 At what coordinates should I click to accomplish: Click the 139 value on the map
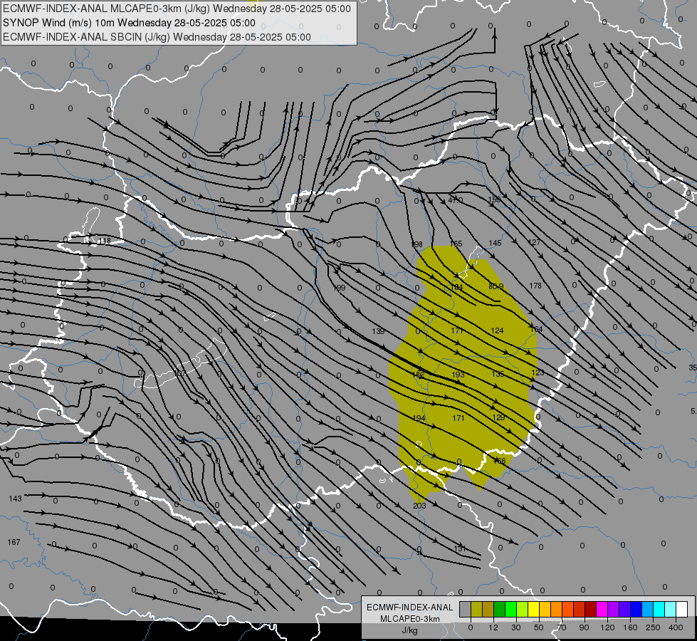378,331
